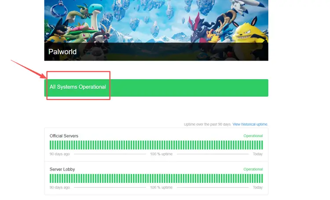Click the 'All Systems Operational' status text
This screenshot has height=200, width=330.
pyautogui.click(x=77, y=87)
